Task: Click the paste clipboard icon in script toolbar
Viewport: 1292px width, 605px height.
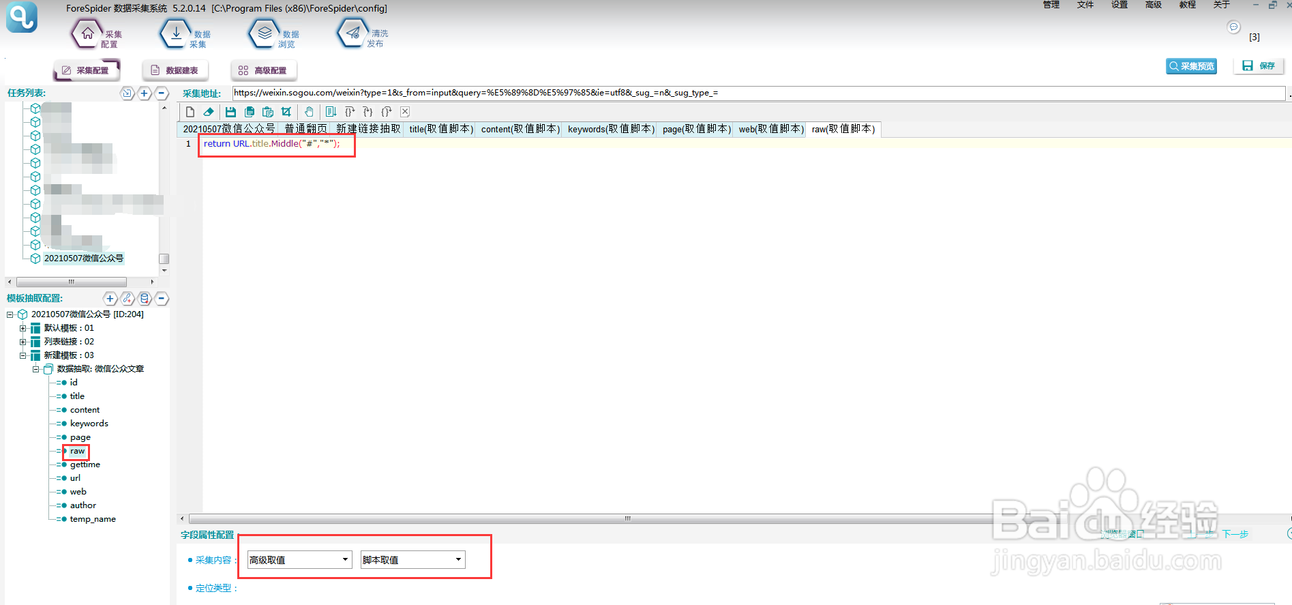Action: (x=268, y=112)
